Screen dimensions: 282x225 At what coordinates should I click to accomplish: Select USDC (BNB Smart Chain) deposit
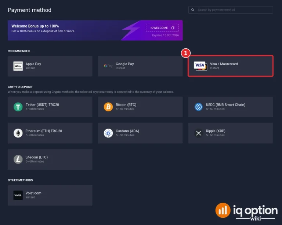[231, 107]
